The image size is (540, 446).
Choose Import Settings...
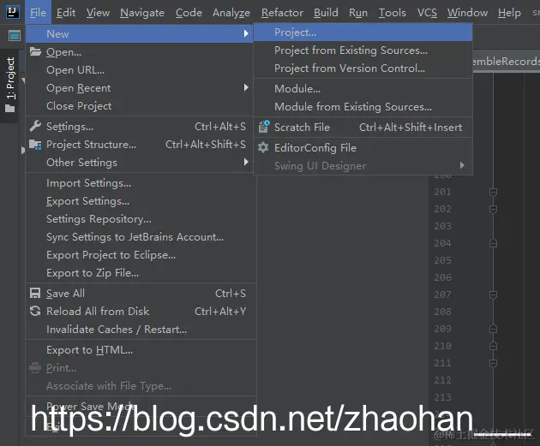click(141, 183)
